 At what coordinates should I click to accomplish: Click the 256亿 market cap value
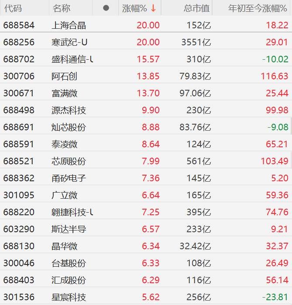point(199,297)
